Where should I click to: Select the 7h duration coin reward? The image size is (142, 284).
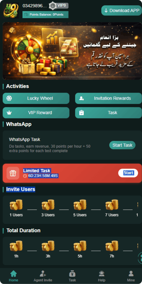[x=112, y=249]
